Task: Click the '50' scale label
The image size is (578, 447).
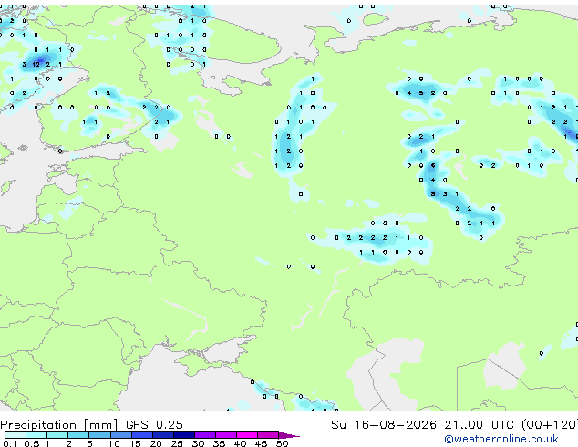Action: tap(282, 443)
